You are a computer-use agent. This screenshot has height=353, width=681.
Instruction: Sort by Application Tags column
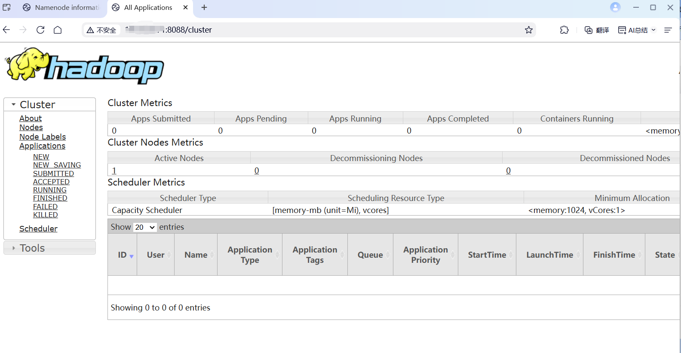315,255
